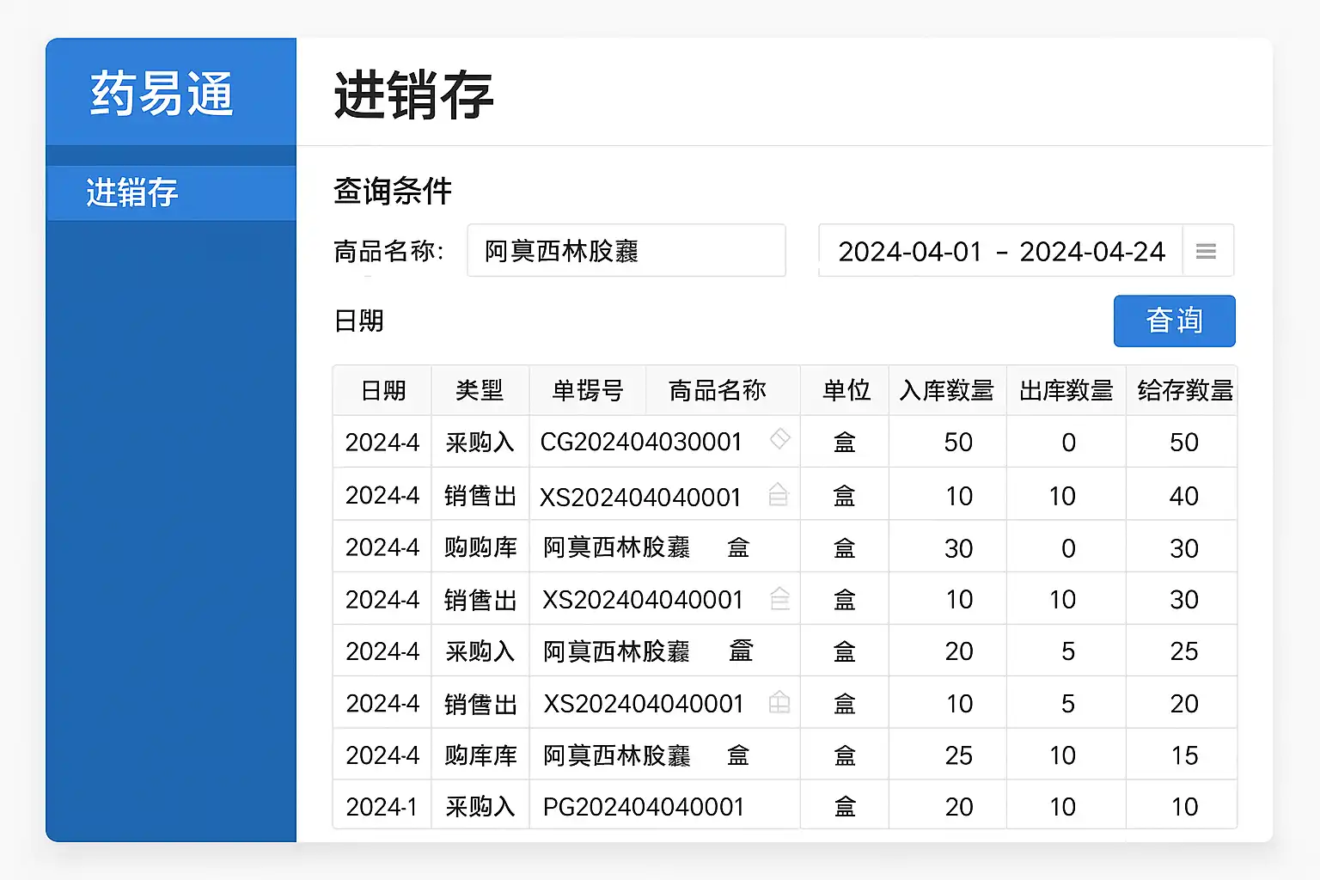Click icon beside third XS202404040001 row

click(x=779, y=702)
